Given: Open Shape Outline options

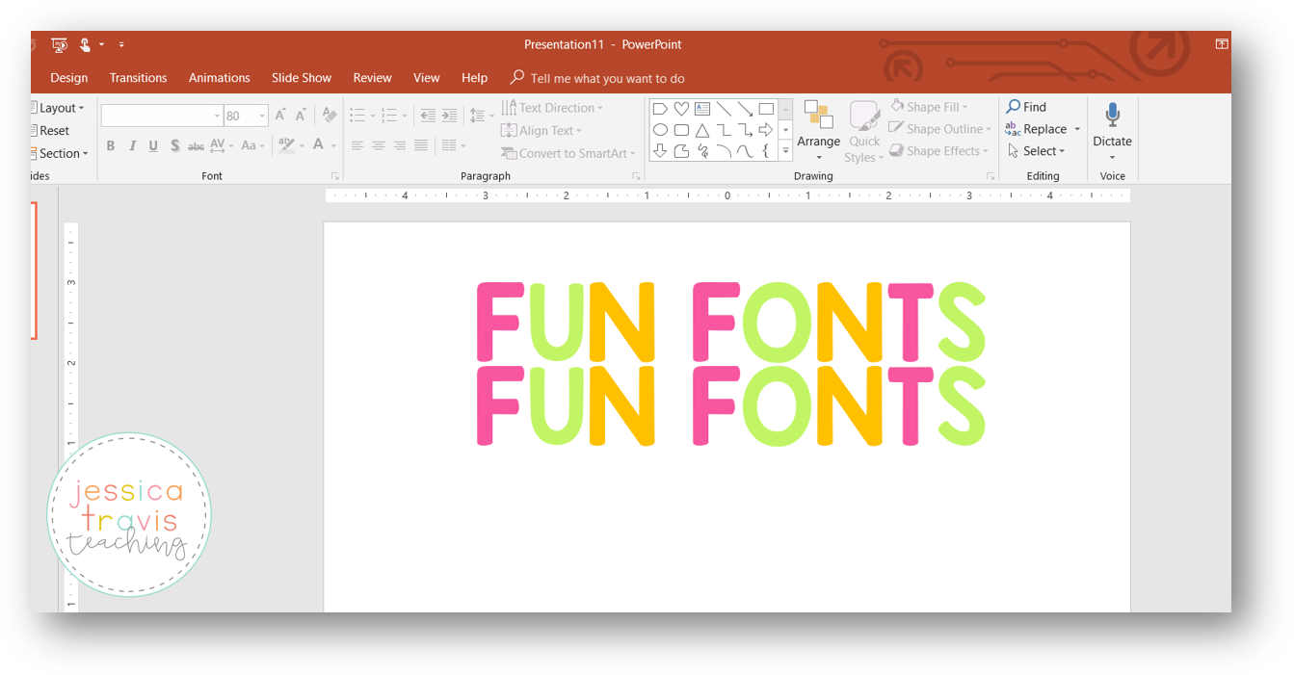Looking at the screenshot, I should 939,129.
